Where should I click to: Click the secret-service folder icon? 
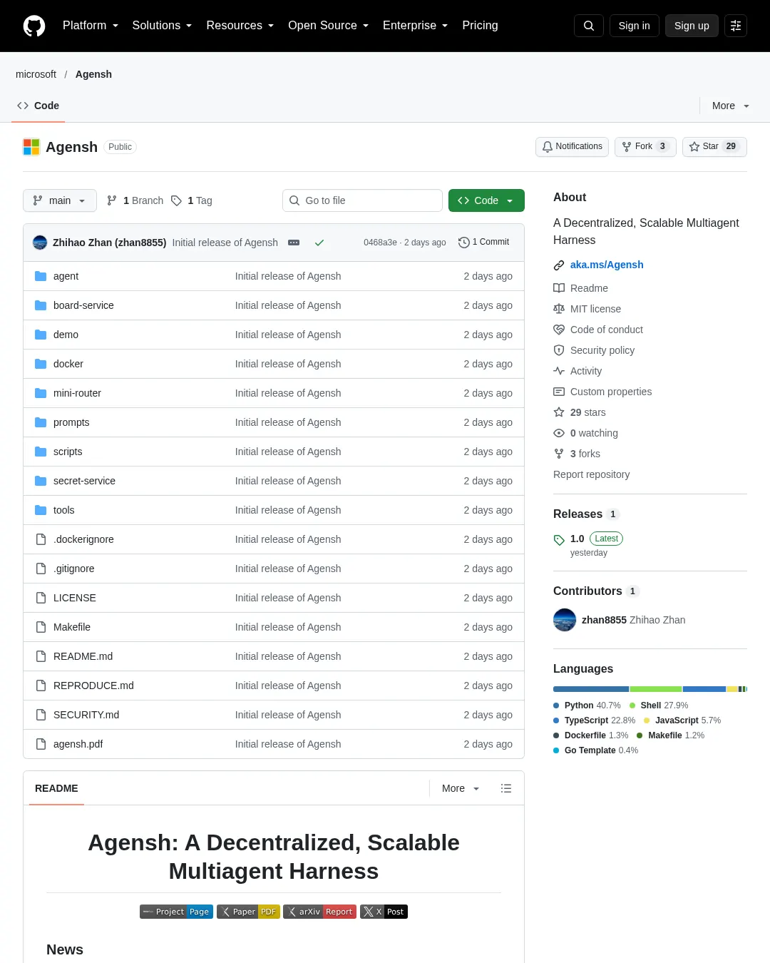[41, 481]
